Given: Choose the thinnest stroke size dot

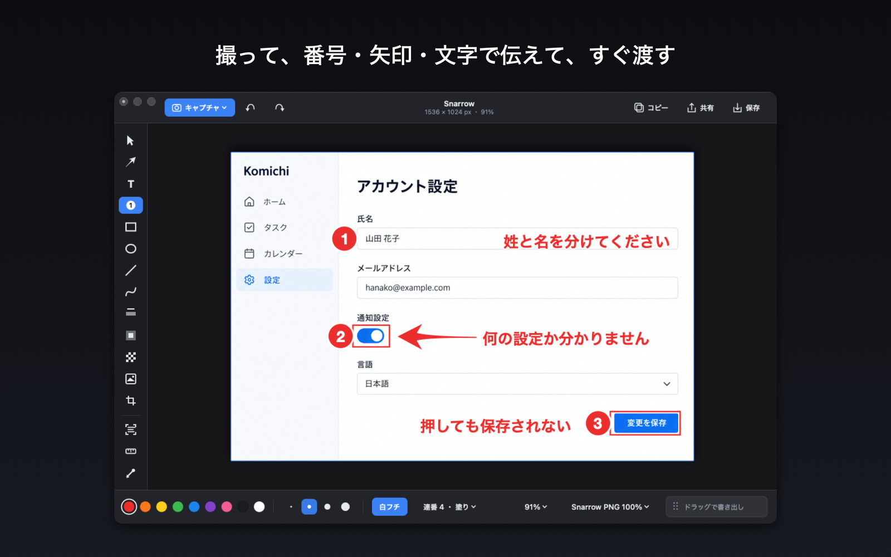Looking at the screenshot, I should point(291,507).
